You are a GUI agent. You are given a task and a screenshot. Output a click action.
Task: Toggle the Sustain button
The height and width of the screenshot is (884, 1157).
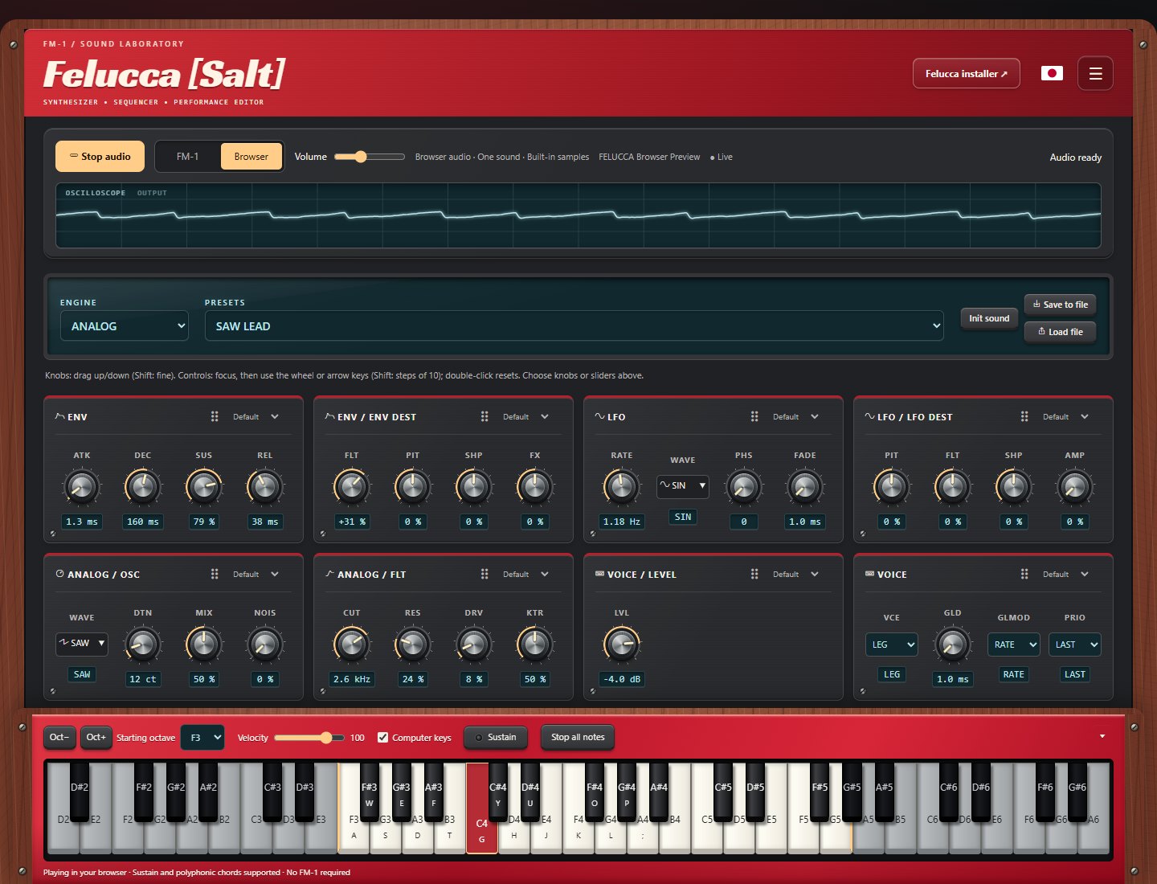[x=496, y=737]
